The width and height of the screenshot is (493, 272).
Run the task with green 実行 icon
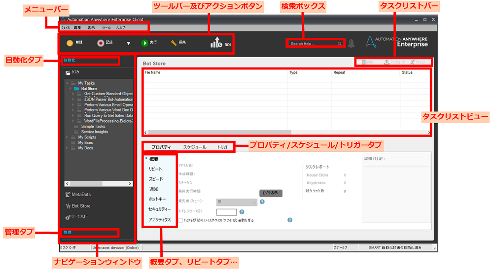point(144,43)
